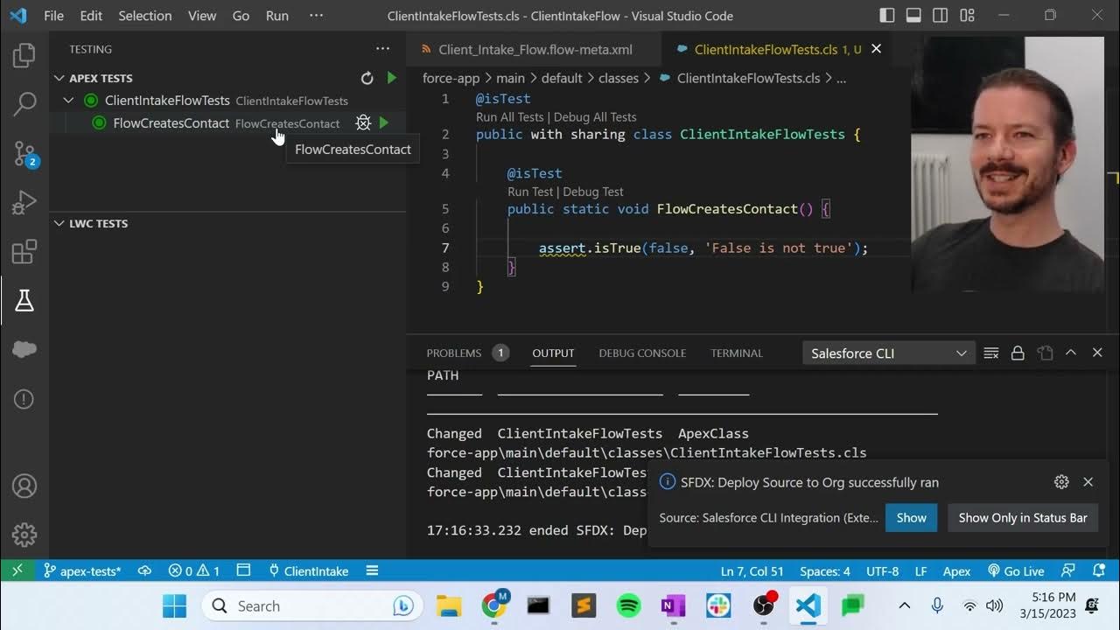Open the Extensions view icon
The height and width of the screenshot is (630, 1120).
click(24, 252)
